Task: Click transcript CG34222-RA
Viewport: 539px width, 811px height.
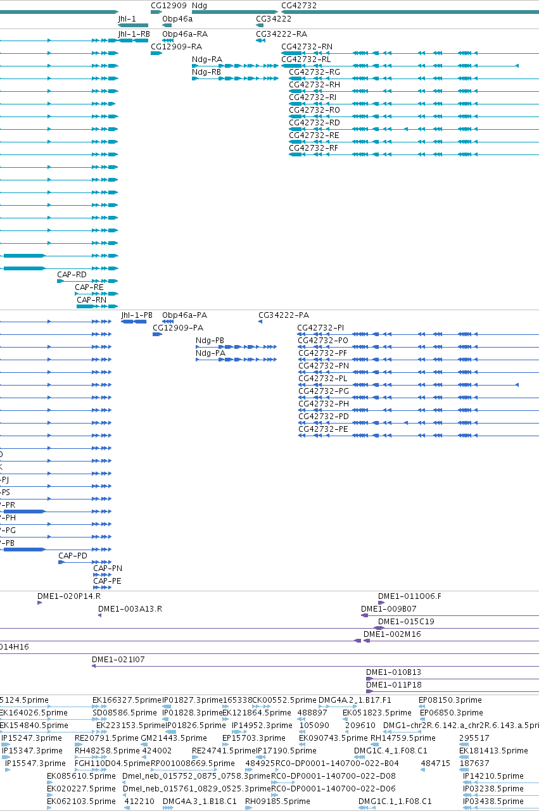Action: [281, 34]
